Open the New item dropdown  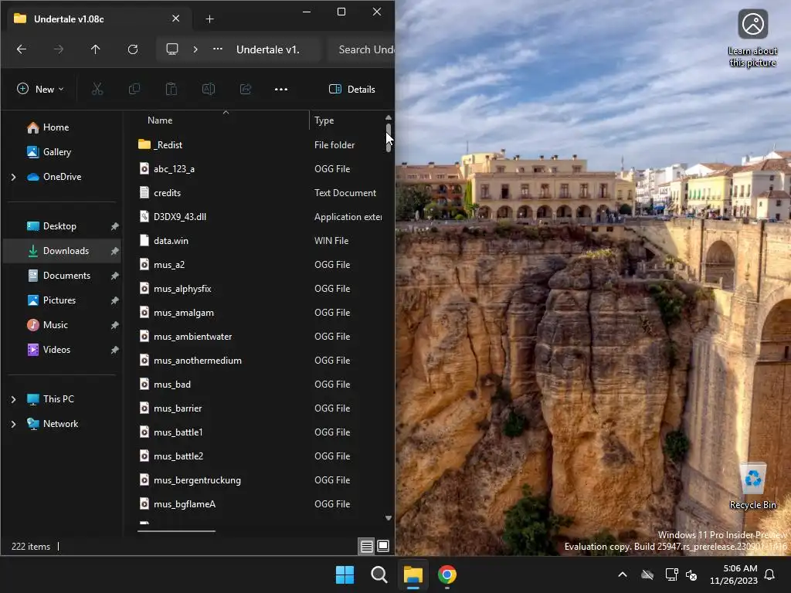coord(40,90)
